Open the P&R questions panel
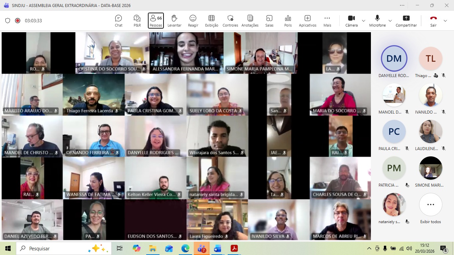454x255 pixels. click(137, 21)
